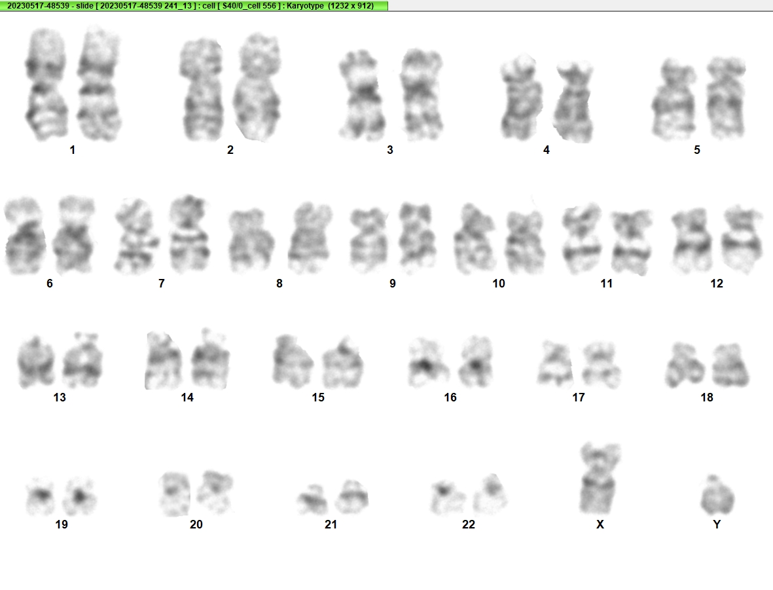The image size is (773, 590).
Task: Click the label "15" under its pair
Action: [x=319, y=397]
